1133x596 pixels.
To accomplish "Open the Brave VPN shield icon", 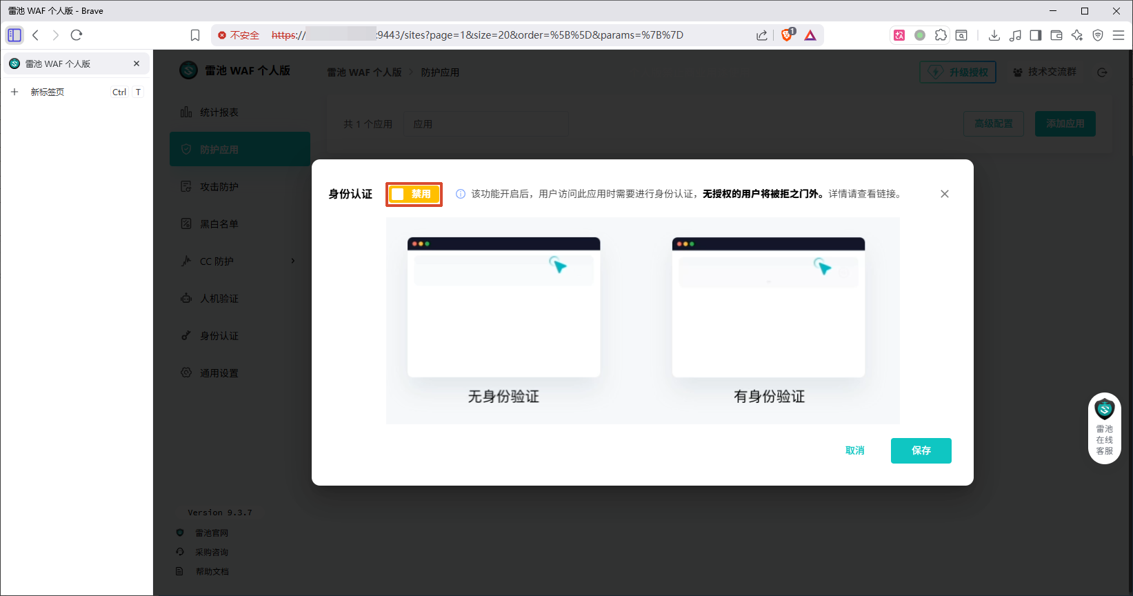I will [1098, 35].
